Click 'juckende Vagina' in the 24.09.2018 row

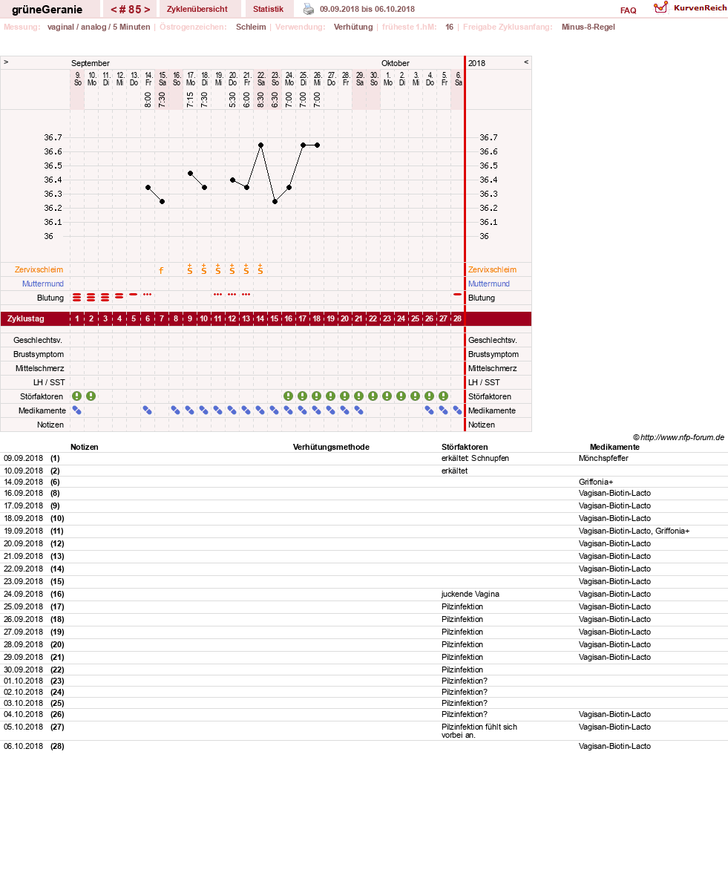[470, 594]
